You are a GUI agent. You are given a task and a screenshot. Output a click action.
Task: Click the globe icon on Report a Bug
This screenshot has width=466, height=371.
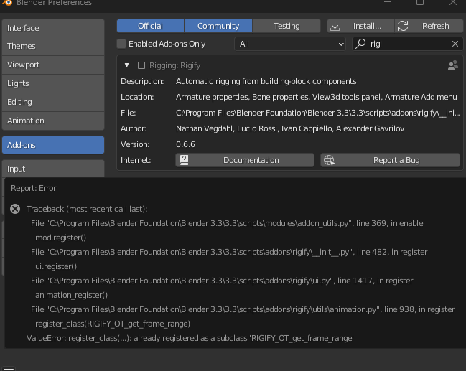pyautogui.click(x=329, y=160)
